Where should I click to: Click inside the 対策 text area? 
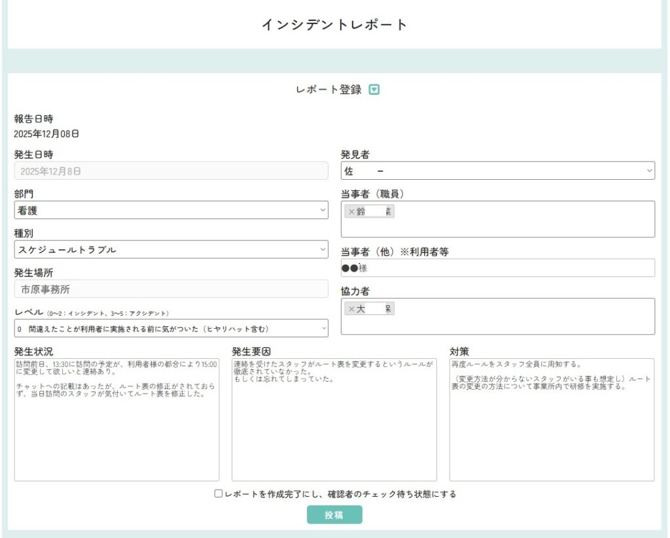tap(551, 438)
